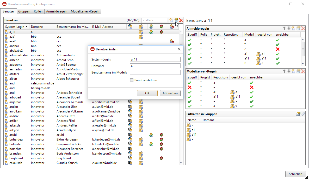The width and height of the screenshot is (309, 180).
Task: Focus the user Filter field
Action: click(154, 20)
